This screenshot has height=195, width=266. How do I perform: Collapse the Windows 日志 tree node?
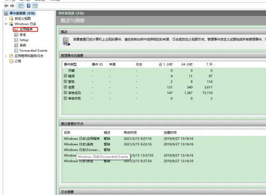point(6,24)
